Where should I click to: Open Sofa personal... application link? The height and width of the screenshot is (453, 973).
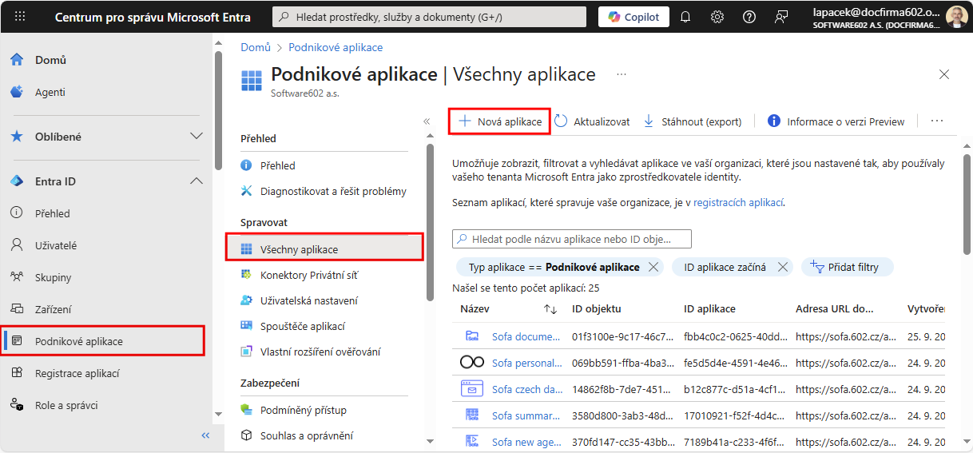pos(526,363)
